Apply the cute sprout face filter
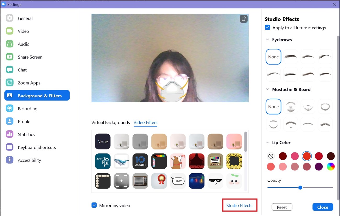Viewport: 340px width, 216px height. pos(234,181)
